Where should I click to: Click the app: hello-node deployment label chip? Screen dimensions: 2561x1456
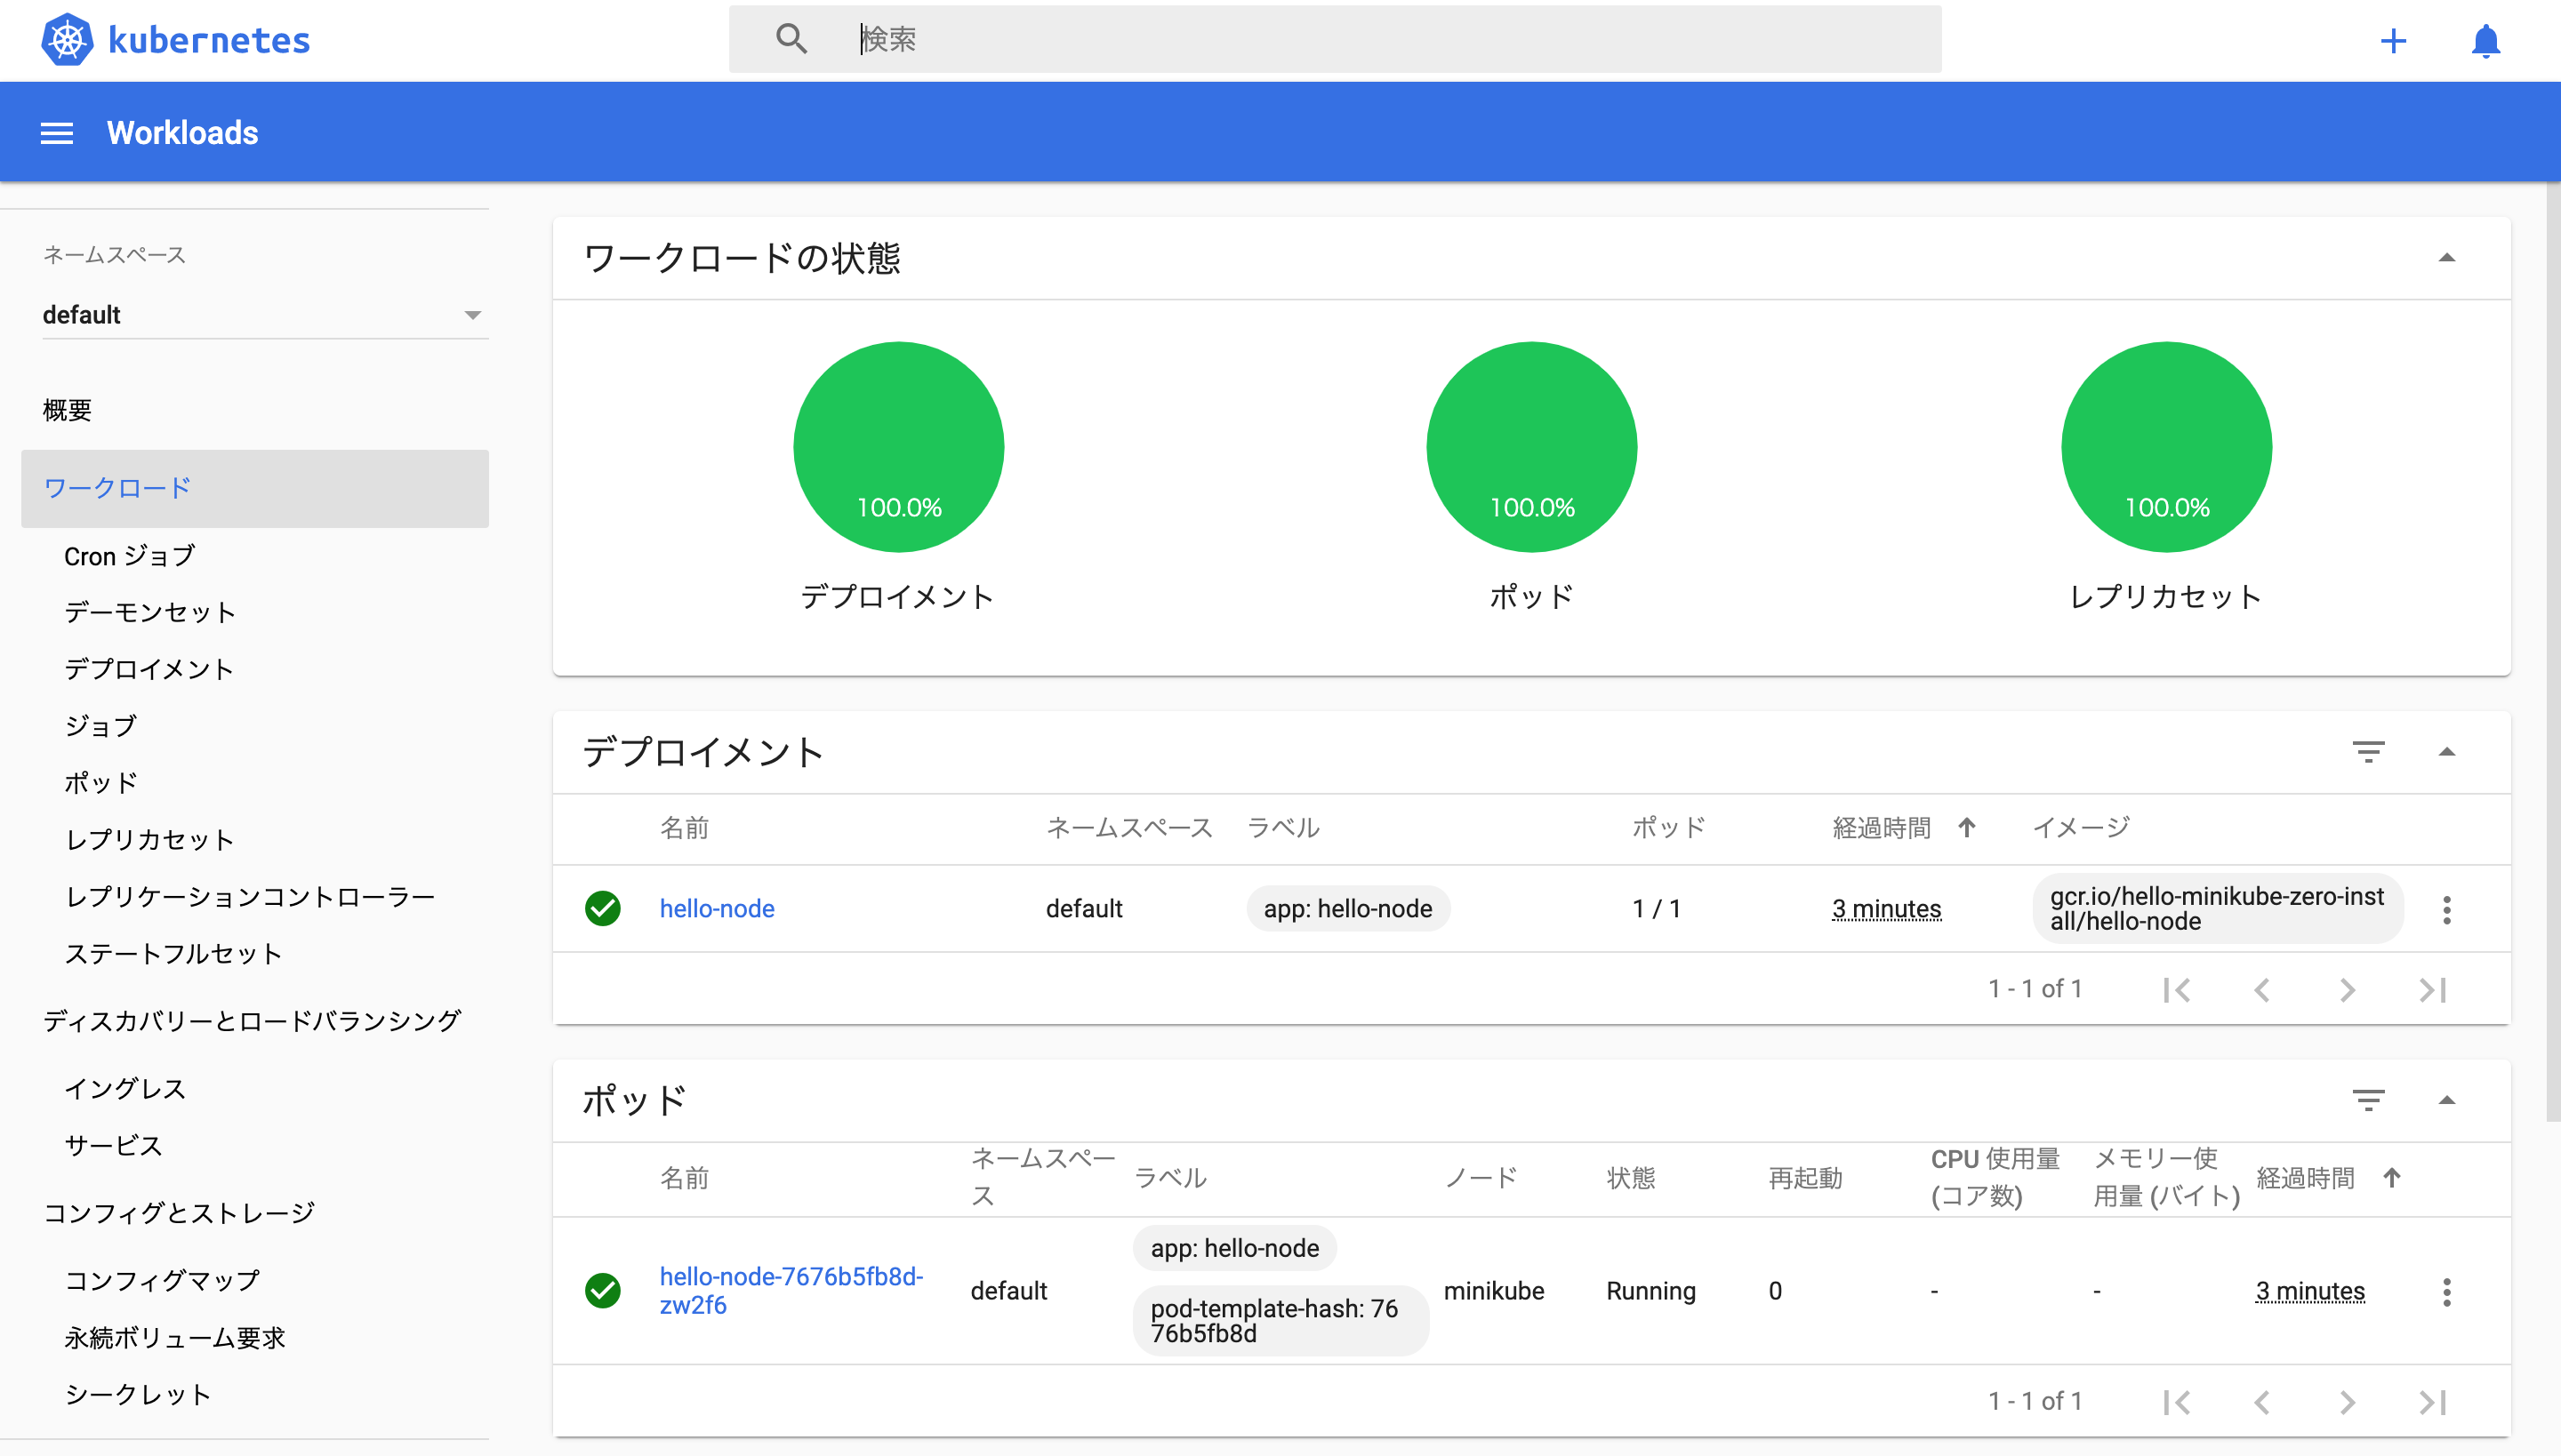[1347, 908]
